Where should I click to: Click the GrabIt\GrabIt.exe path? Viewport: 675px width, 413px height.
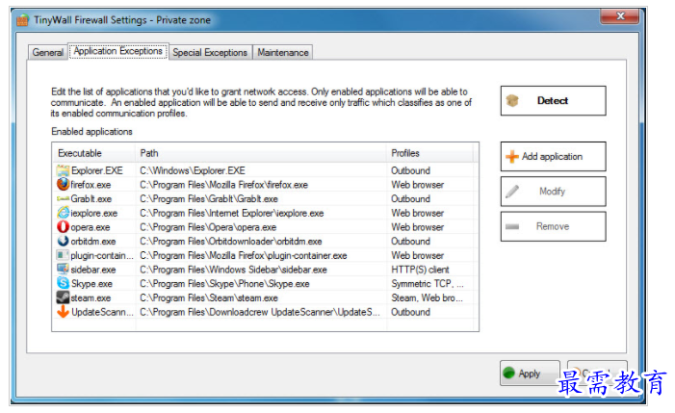coord(209,198)
